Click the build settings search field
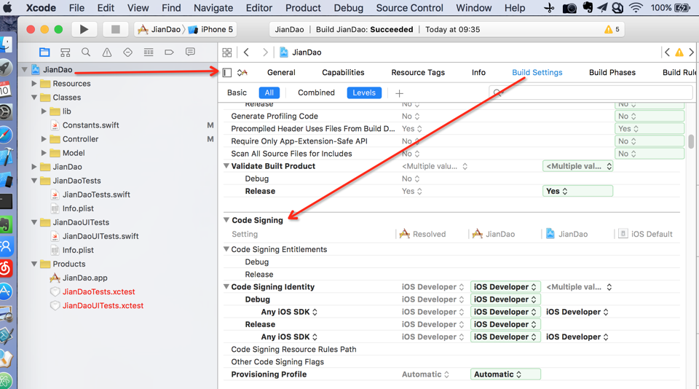Image resolution: width=699 pixels, height=389 pixels. click(x=591, y=93)
